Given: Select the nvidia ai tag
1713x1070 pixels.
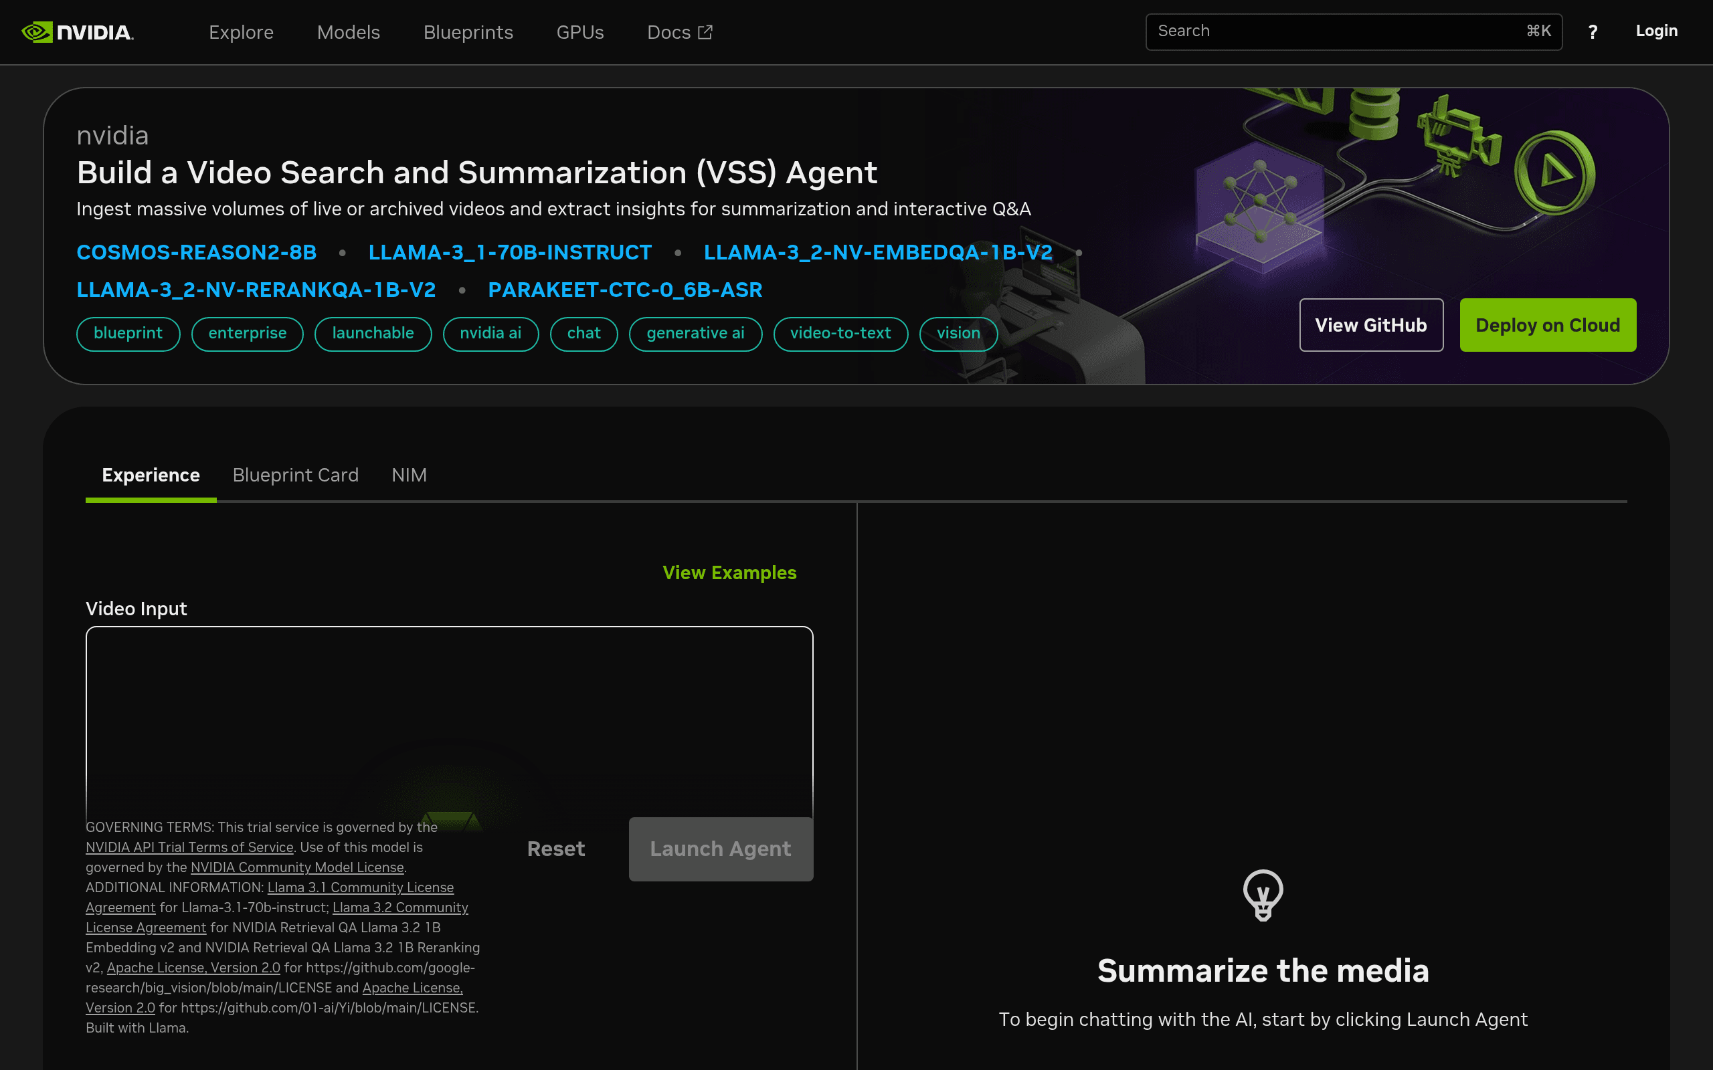Looking at the screenshot, I should pos(490,333).
